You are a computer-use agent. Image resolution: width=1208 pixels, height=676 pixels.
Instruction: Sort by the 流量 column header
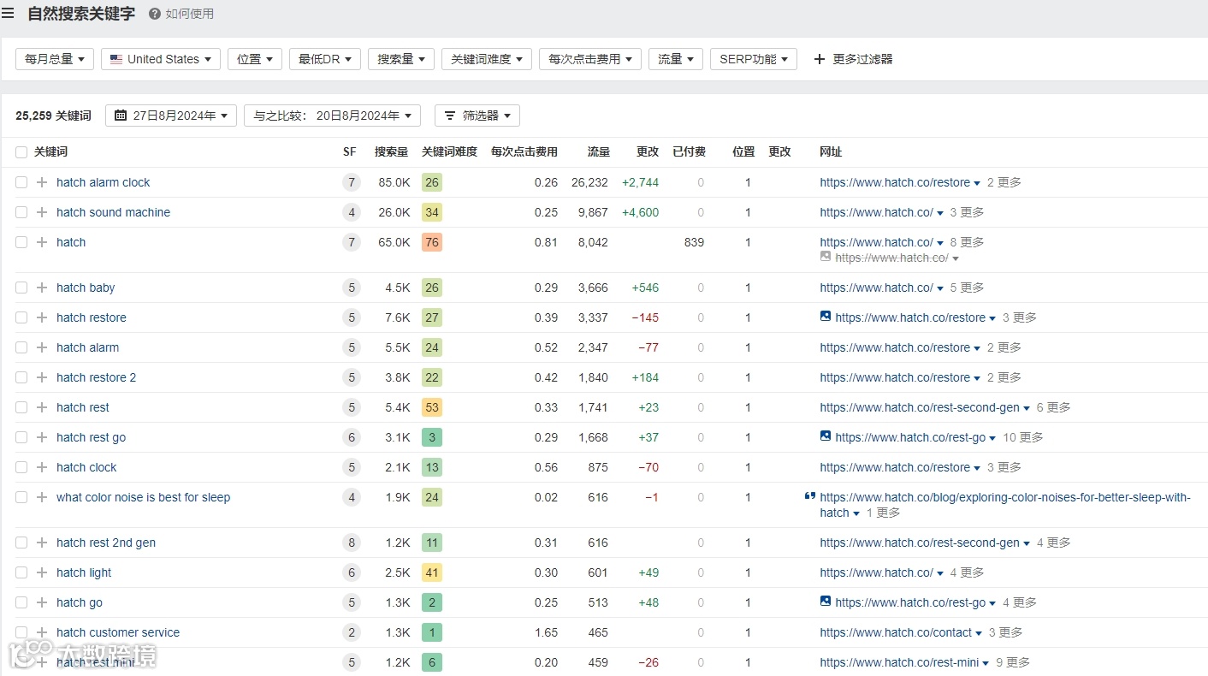coord(599,151)
